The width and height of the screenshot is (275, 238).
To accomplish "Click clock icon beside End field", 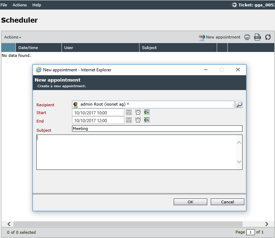I will (138, 120).
